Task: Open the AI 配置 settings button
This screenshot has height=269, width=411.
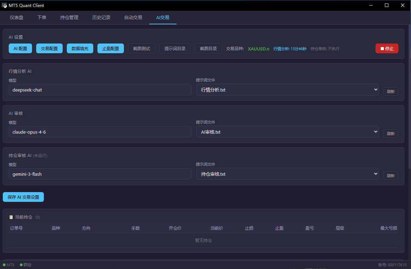Action: coord(20,48)
